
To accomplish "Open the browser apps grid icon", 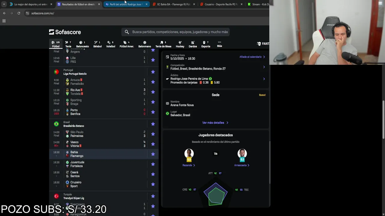I will (x=4, y=21).
